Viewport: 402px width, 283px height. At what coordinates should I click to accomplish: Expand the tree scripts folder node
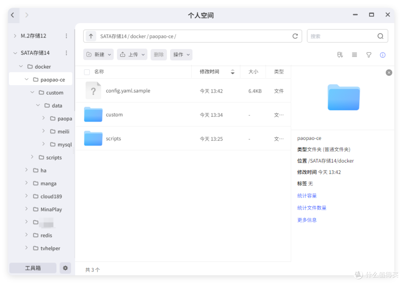click(x=32, y=157)
